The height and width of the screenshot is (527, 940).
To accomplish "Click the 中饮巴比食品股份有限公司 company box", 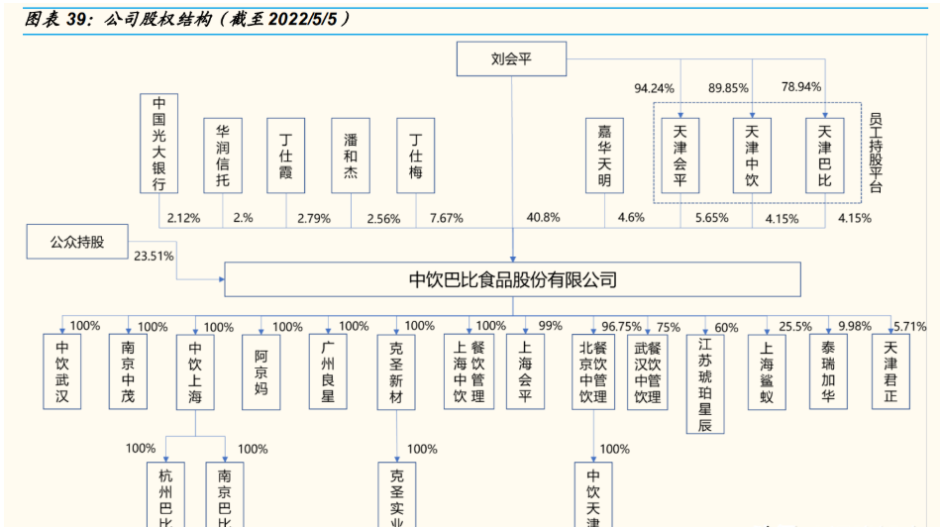I will point(512,279).
